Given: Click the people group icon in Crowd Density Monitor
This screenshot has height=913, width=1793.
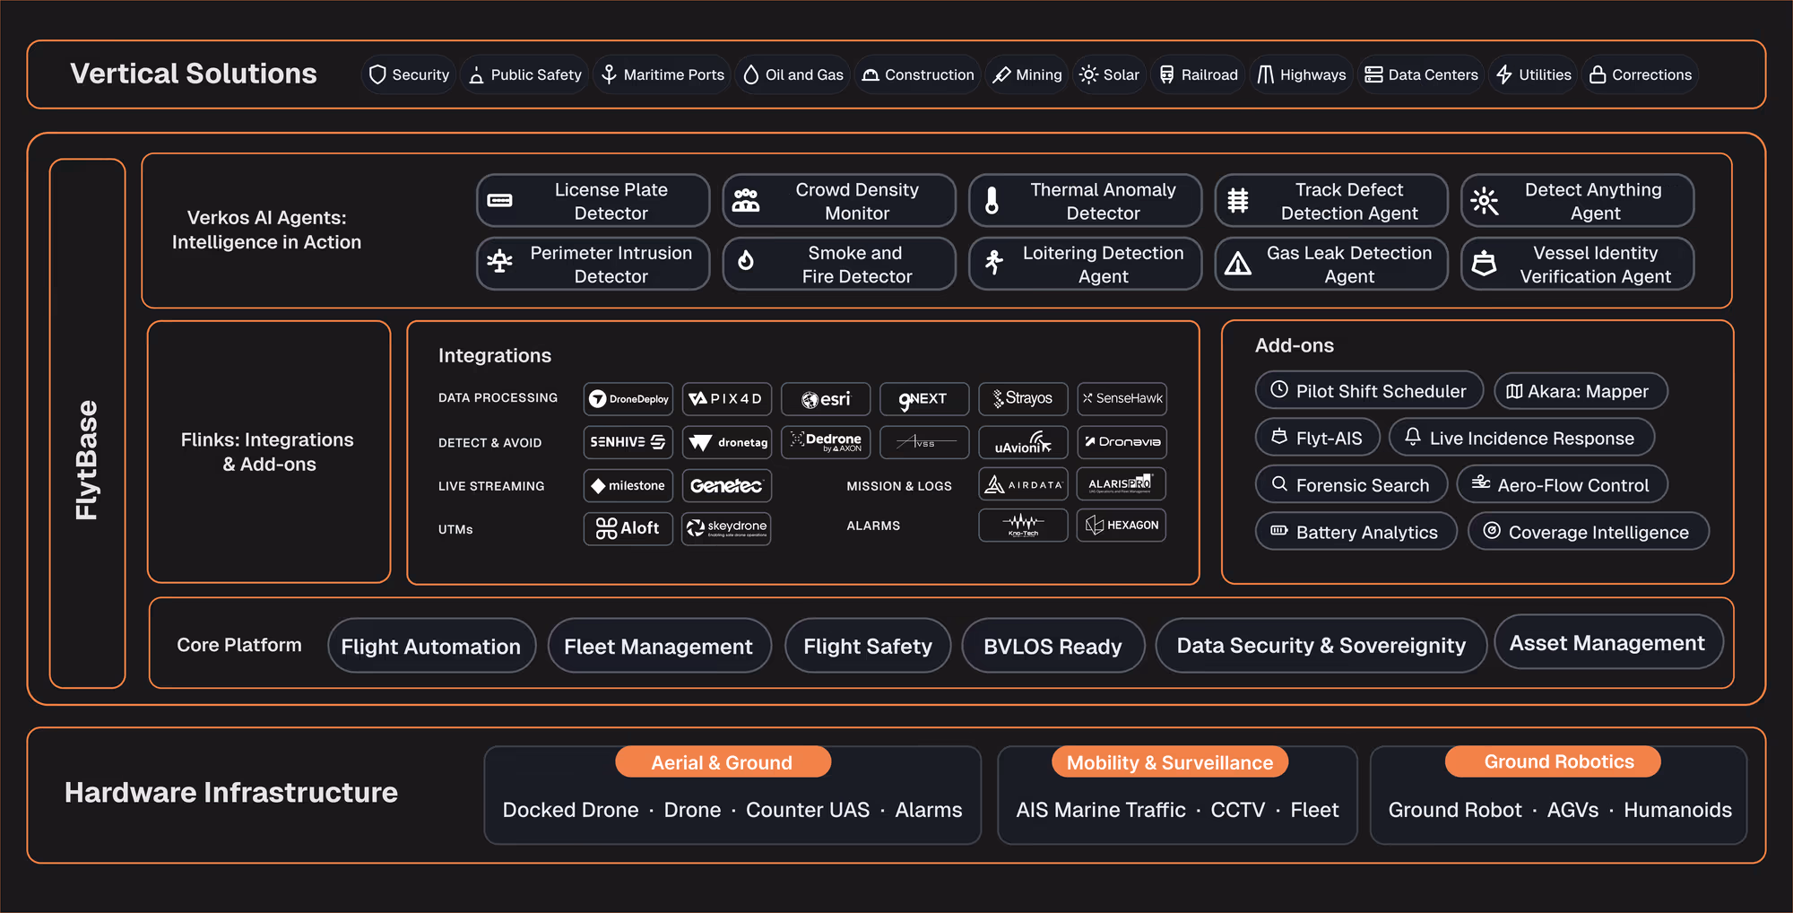Looking at the screenshot, I should click(746, 200).
